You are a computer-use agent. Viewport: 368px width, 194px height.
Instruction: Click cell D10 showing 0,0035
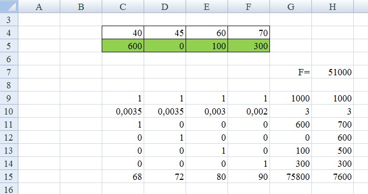pyautogui.click(x=165, y=111)
